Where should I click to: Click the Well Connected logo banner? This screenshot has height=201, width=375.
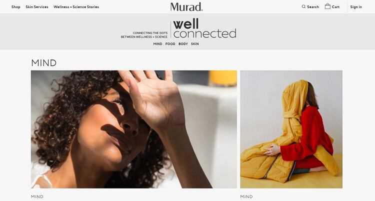coord(178,28)
